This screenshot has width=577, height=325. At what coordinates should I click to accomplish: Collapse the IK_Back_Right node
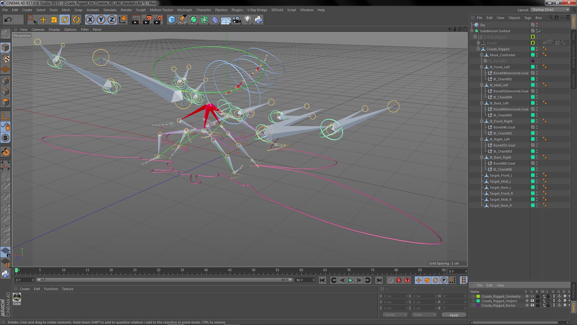[x=482, y=157]
